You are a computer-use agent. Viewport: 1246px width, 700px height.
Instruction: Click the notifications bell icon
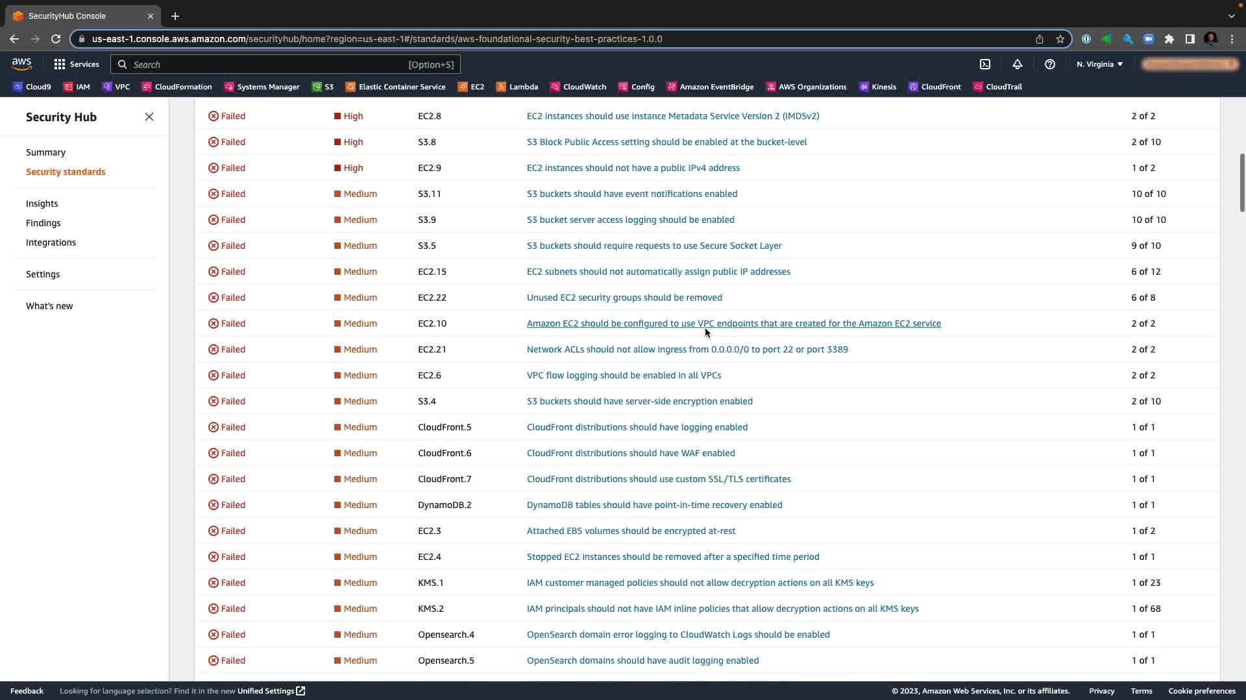[1017, 64]
